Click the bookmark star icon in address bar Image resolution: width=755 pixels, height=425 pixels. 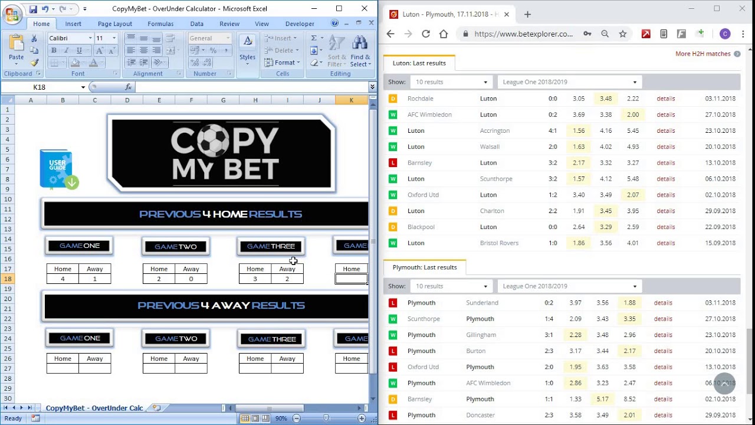(x=622, y=34)
